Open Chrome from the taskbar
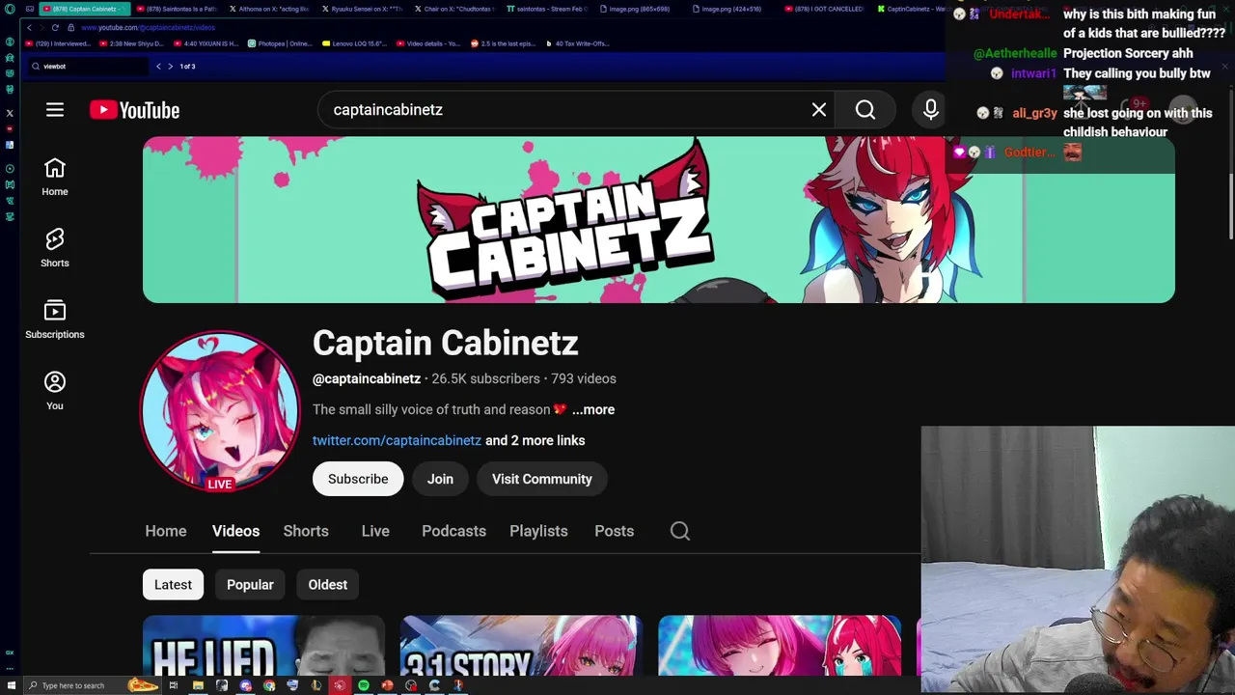 (x=269, y=685)
